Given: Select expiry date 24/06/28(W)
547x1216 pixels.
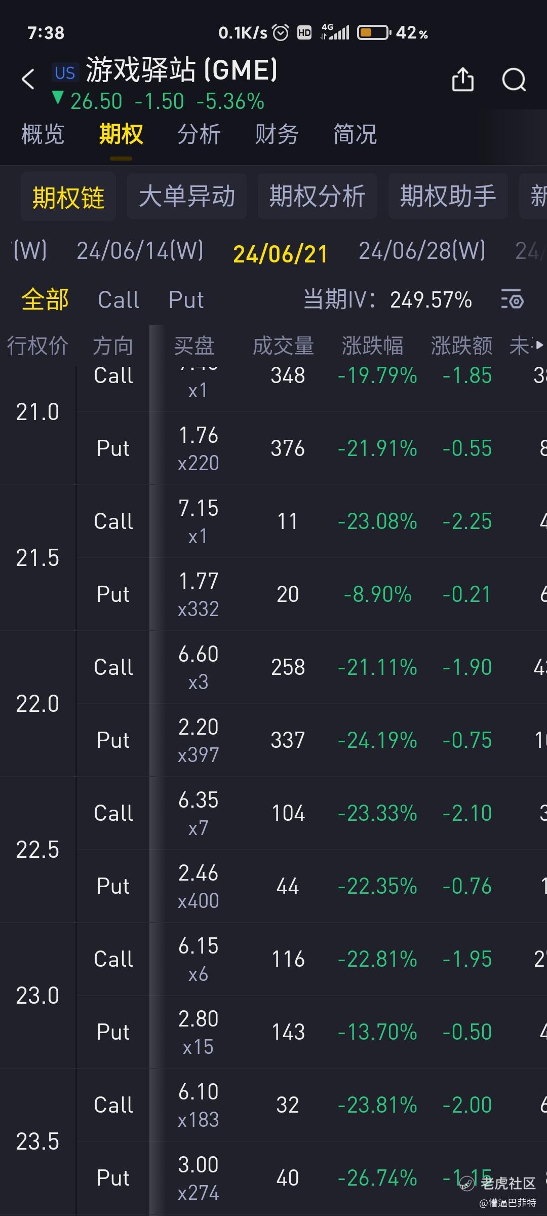Looking at the screenshot, I should [422, 251].
